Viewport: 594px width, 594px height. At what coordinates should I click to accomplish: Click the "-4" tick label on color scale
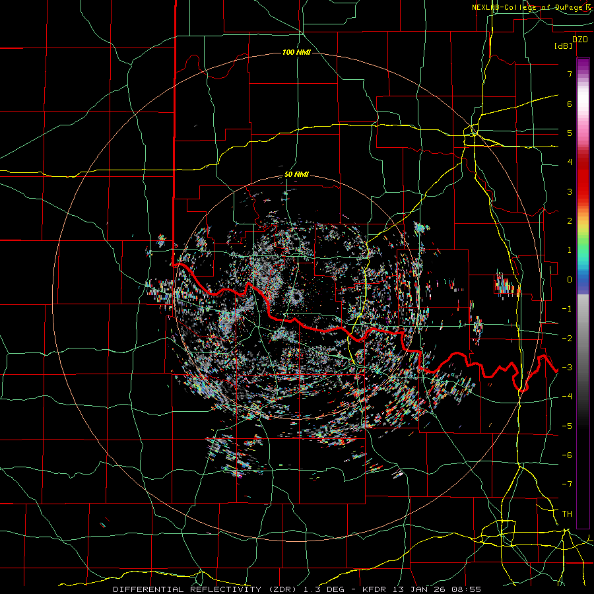click(567, 397)
